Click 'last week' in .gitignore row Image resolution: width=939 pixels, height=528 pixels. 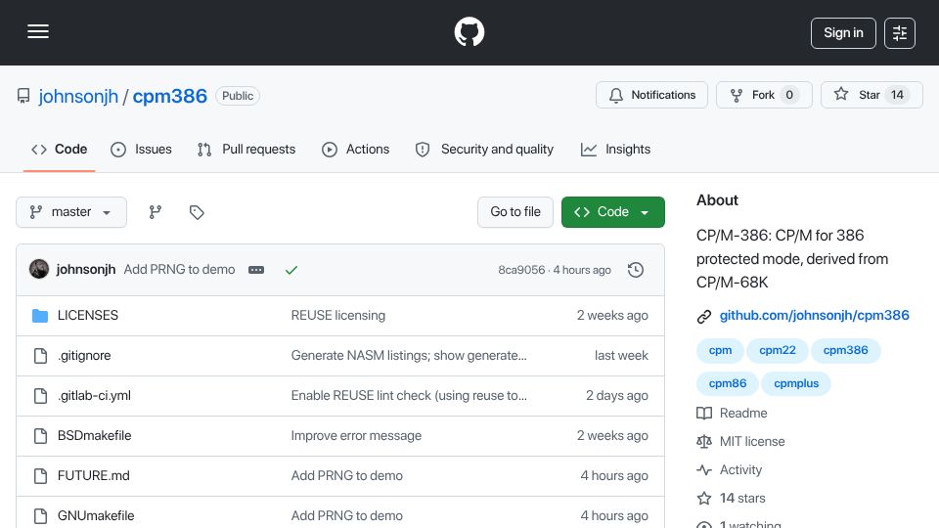tap(621, 356)
